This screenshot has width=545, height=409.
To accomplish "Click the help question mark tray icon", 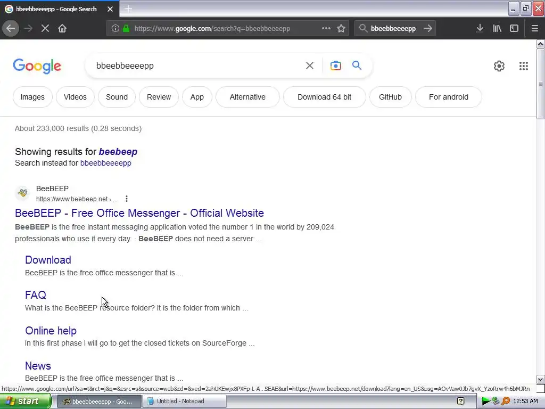I will click(x=460, y=401).
